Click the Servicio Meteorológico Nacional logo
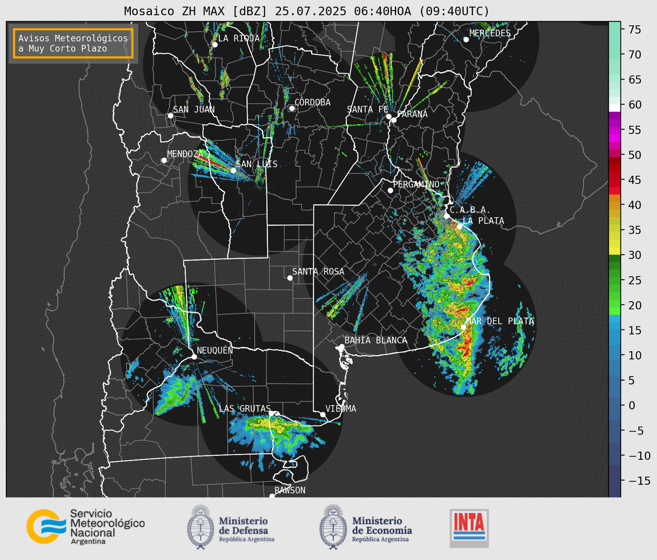Viewport: 657px width, 560px height. (86, 527)
